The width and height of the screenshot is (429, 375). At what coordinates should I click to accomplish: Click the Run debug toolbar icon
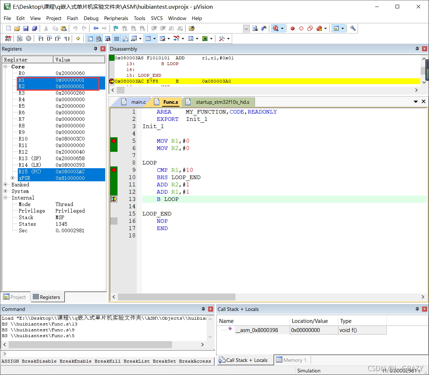(20, 39)
